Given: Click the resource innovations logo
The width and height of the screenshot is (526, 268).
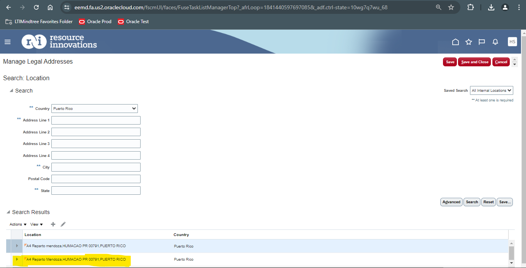Looking at the screenshot, I should (59, 41).
